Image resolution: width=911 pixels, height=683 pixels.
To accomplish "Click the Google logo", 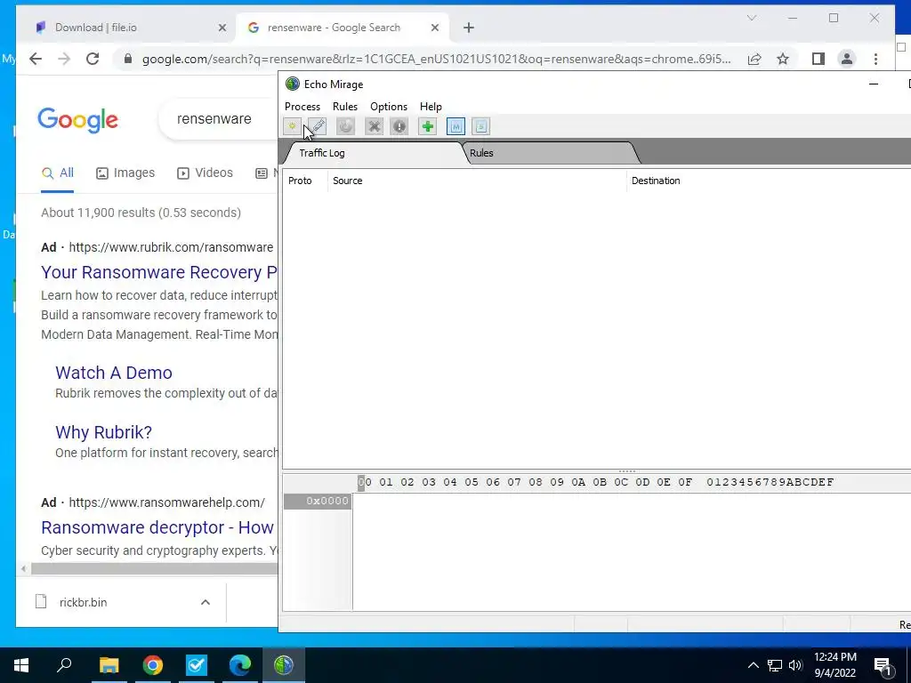I will [x=78, y=120].
